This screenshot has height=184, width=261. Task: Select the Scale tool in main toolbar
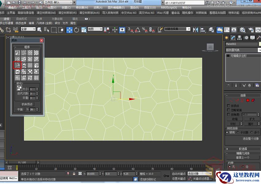click(84, 30)
